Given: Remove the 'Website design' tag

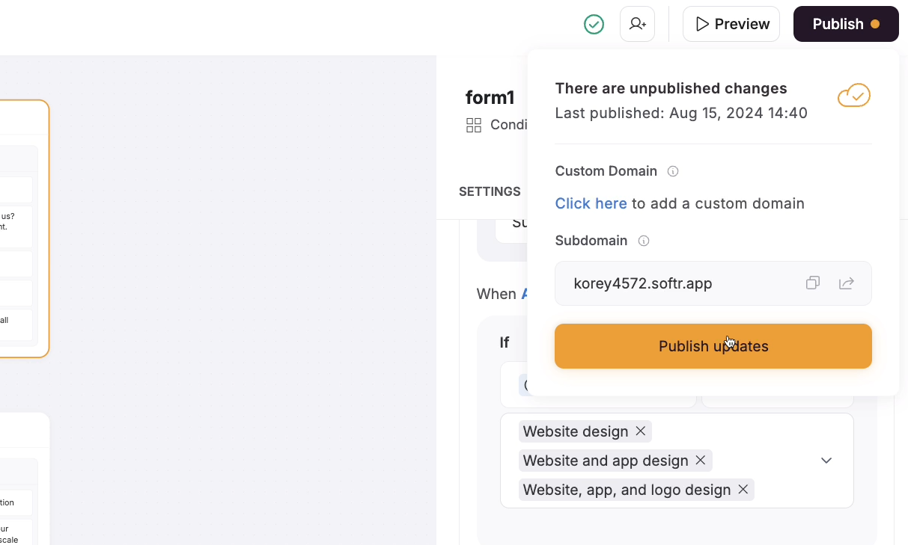Looking at the screenshot, I should click(x=641, y=431).
